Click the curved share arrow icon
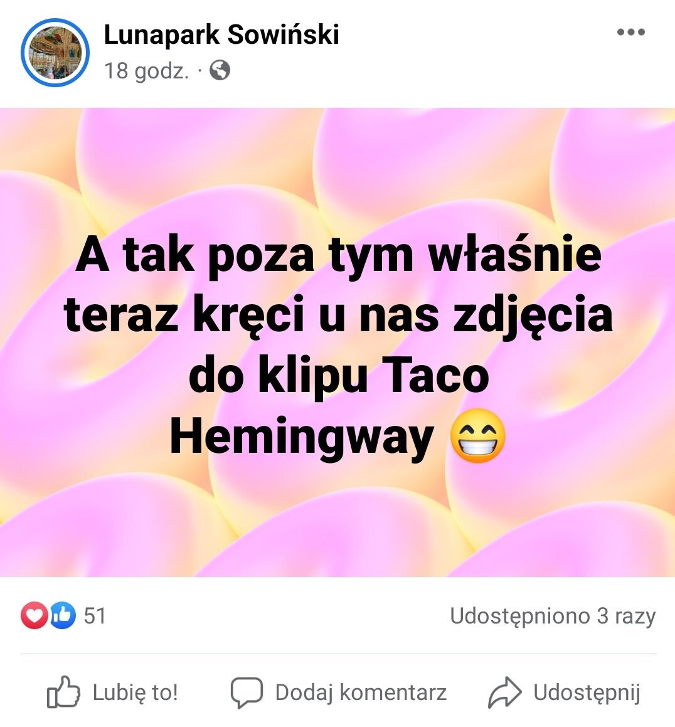 505,693
